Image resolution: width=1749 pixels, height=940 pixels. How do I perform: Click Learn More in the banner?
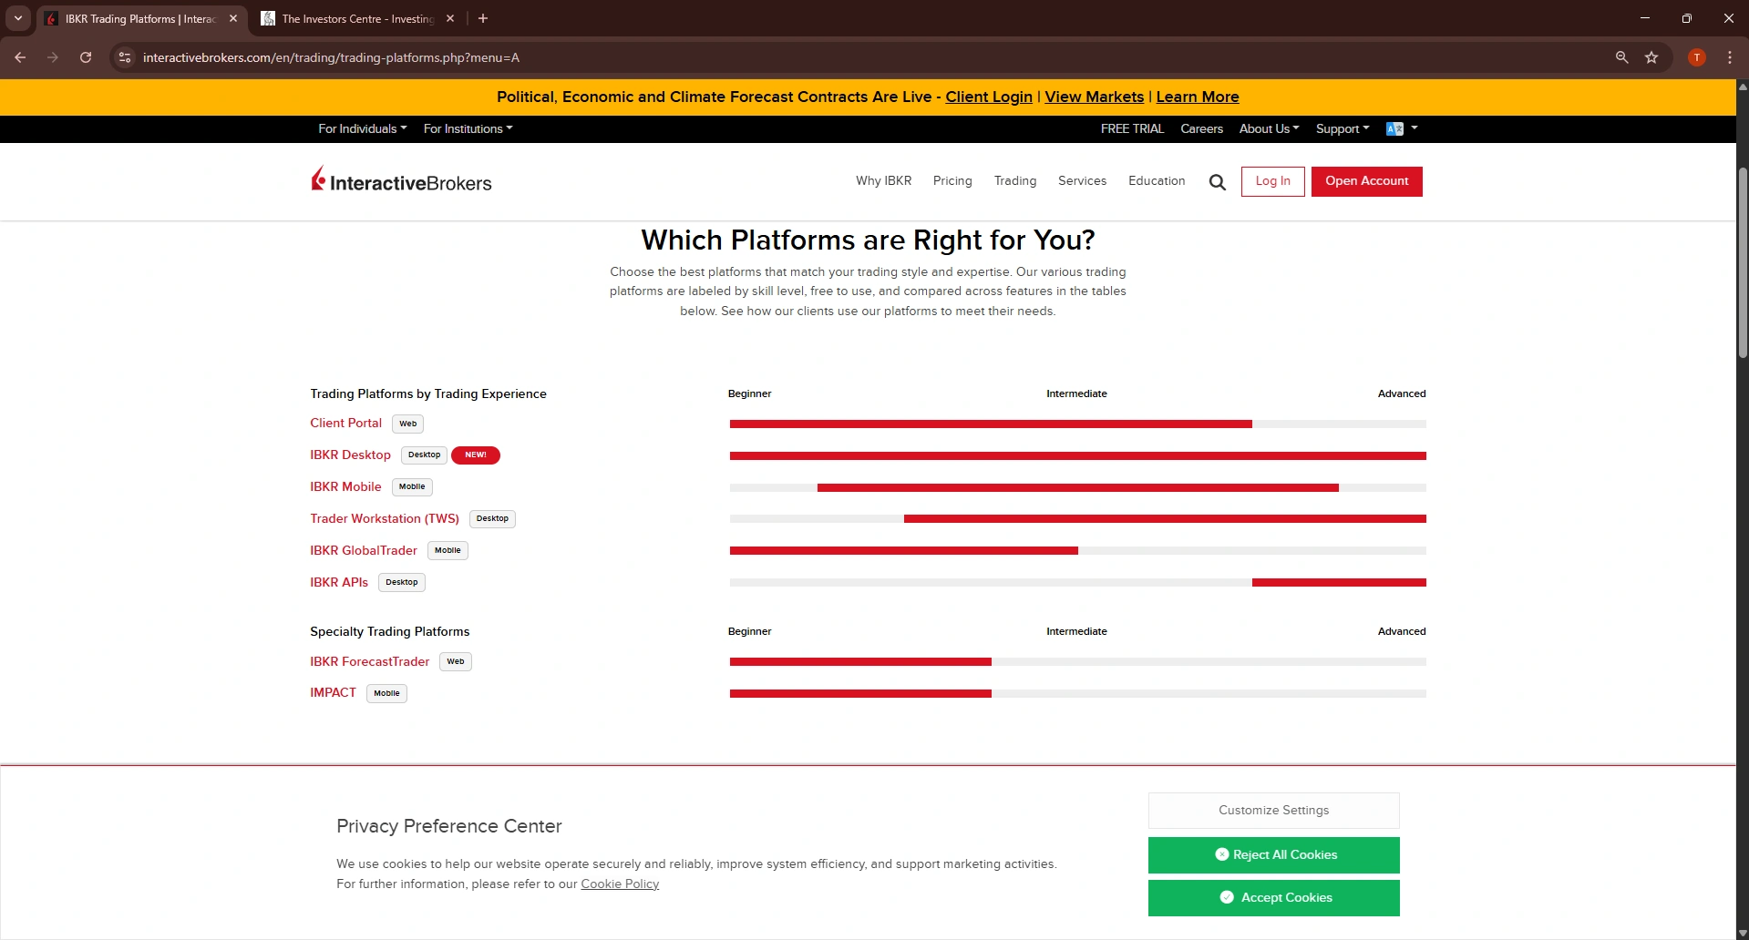coord(1197,97)
